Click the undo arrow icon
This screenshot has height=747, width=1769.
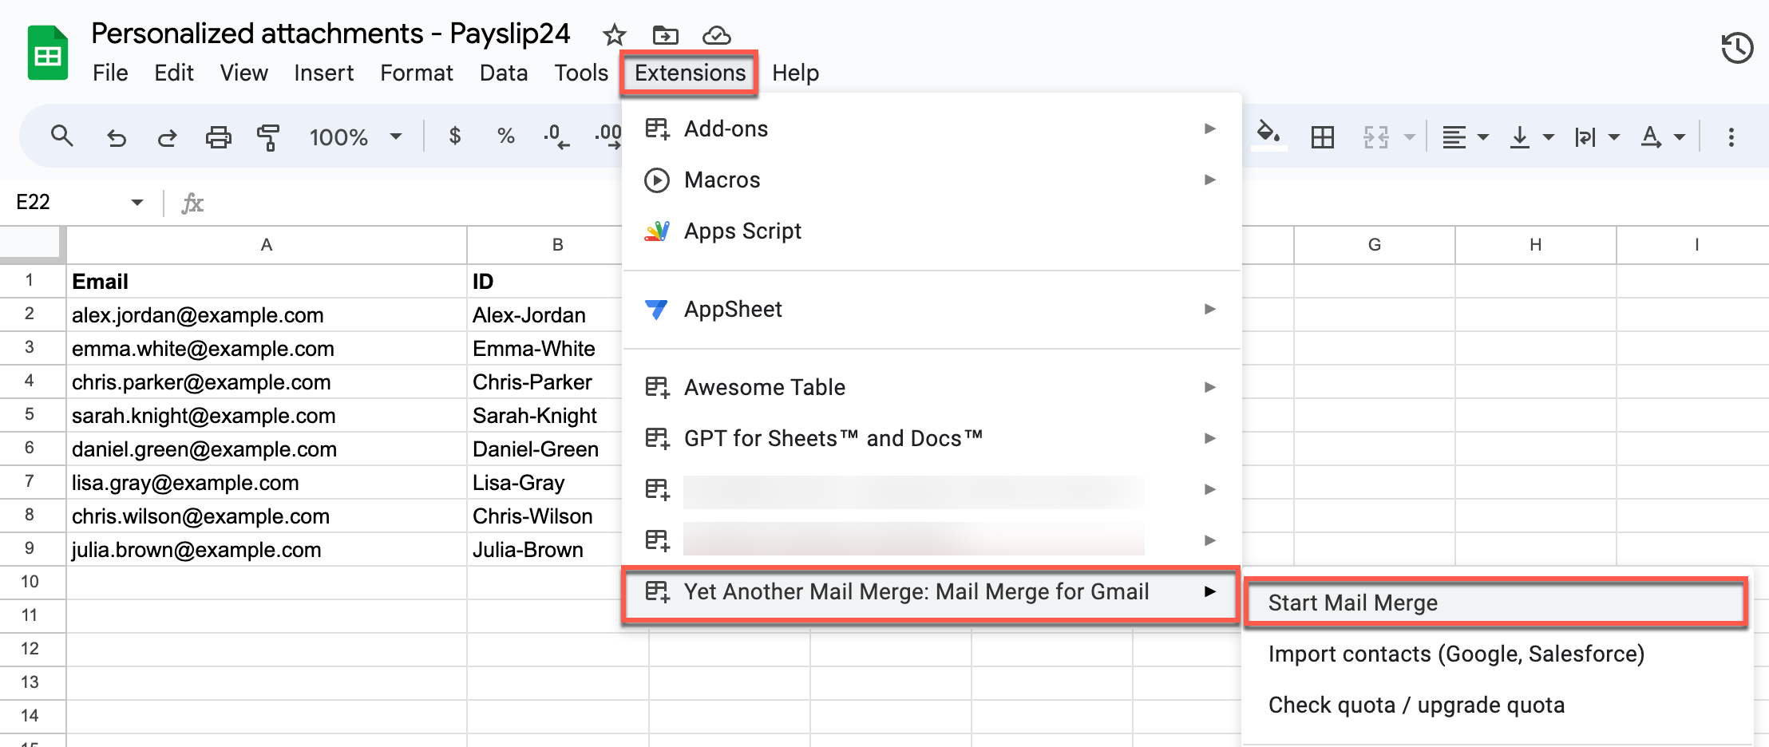click(117, 138)
